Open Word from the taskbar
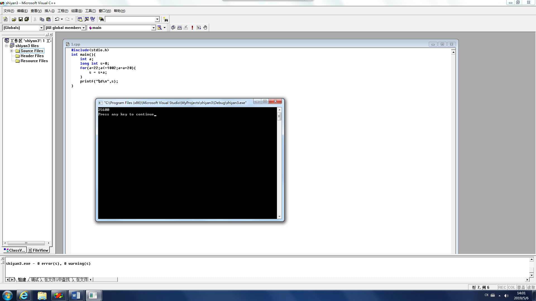Viewport: 536px width, 301px height. [x=76, y=295]
